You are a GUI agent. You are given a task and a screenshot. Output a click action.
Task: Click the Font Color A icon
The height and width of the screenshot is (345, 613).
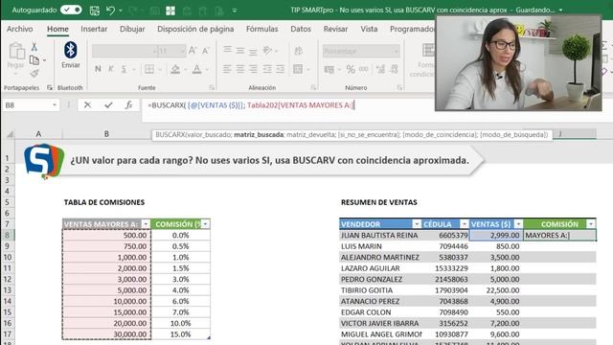pos(197,69)
